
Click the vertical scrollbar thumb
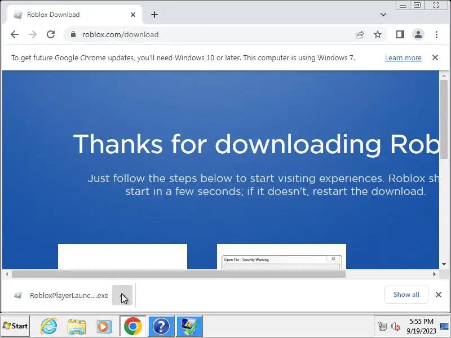[444, 119]
